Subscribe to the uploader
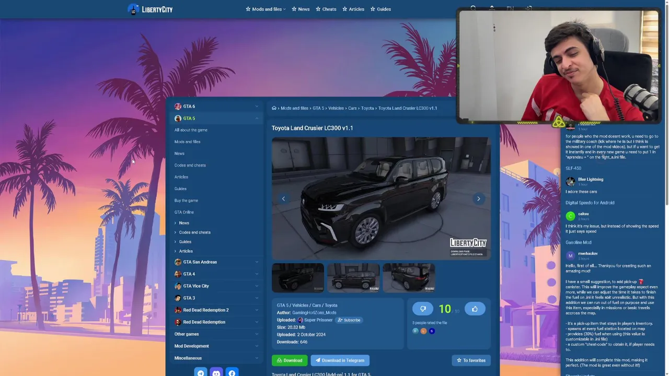Screen dimensions: 669x376 coord(349,320)
